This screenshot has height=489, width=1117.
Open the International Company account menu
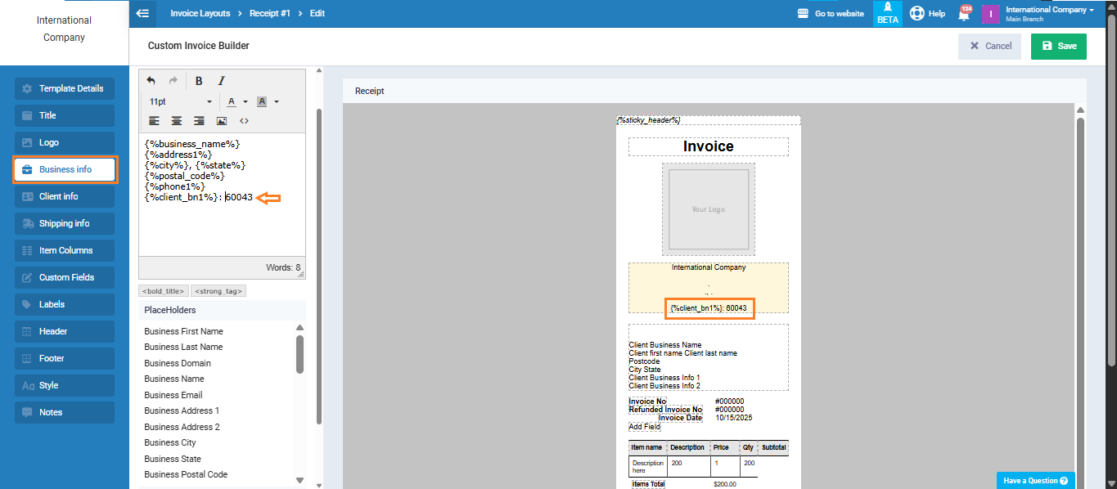1049,13
